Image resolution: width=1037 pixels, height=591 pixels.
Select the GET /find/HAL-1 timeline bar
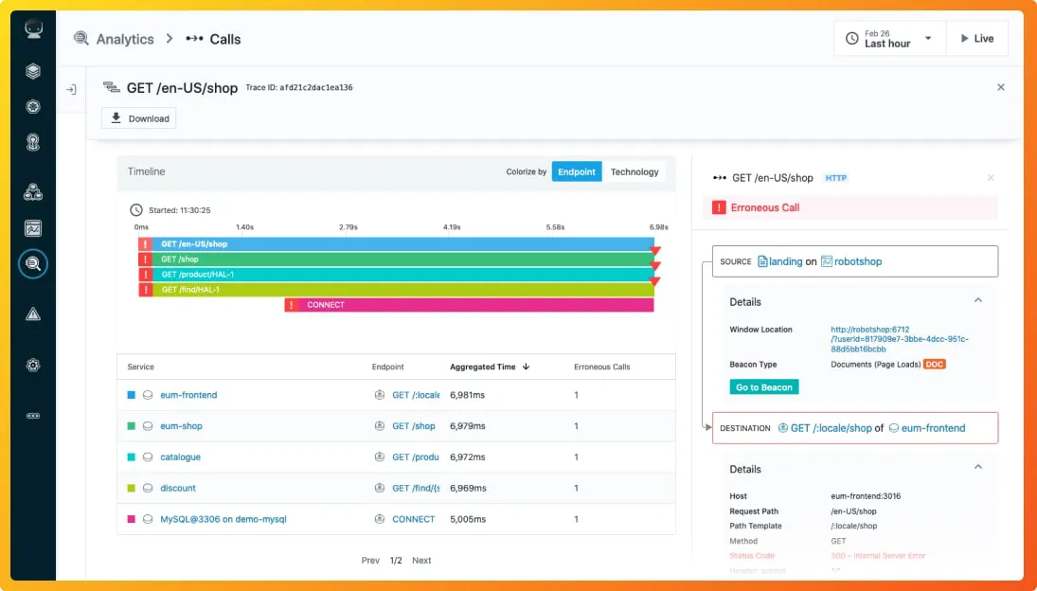pos(396,290)
